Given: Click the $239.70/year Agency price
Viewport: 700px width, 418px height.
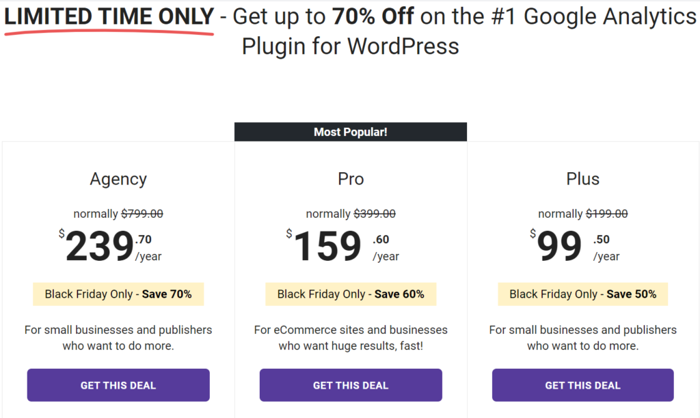Looking at the screenshot, I should point(110,246).
